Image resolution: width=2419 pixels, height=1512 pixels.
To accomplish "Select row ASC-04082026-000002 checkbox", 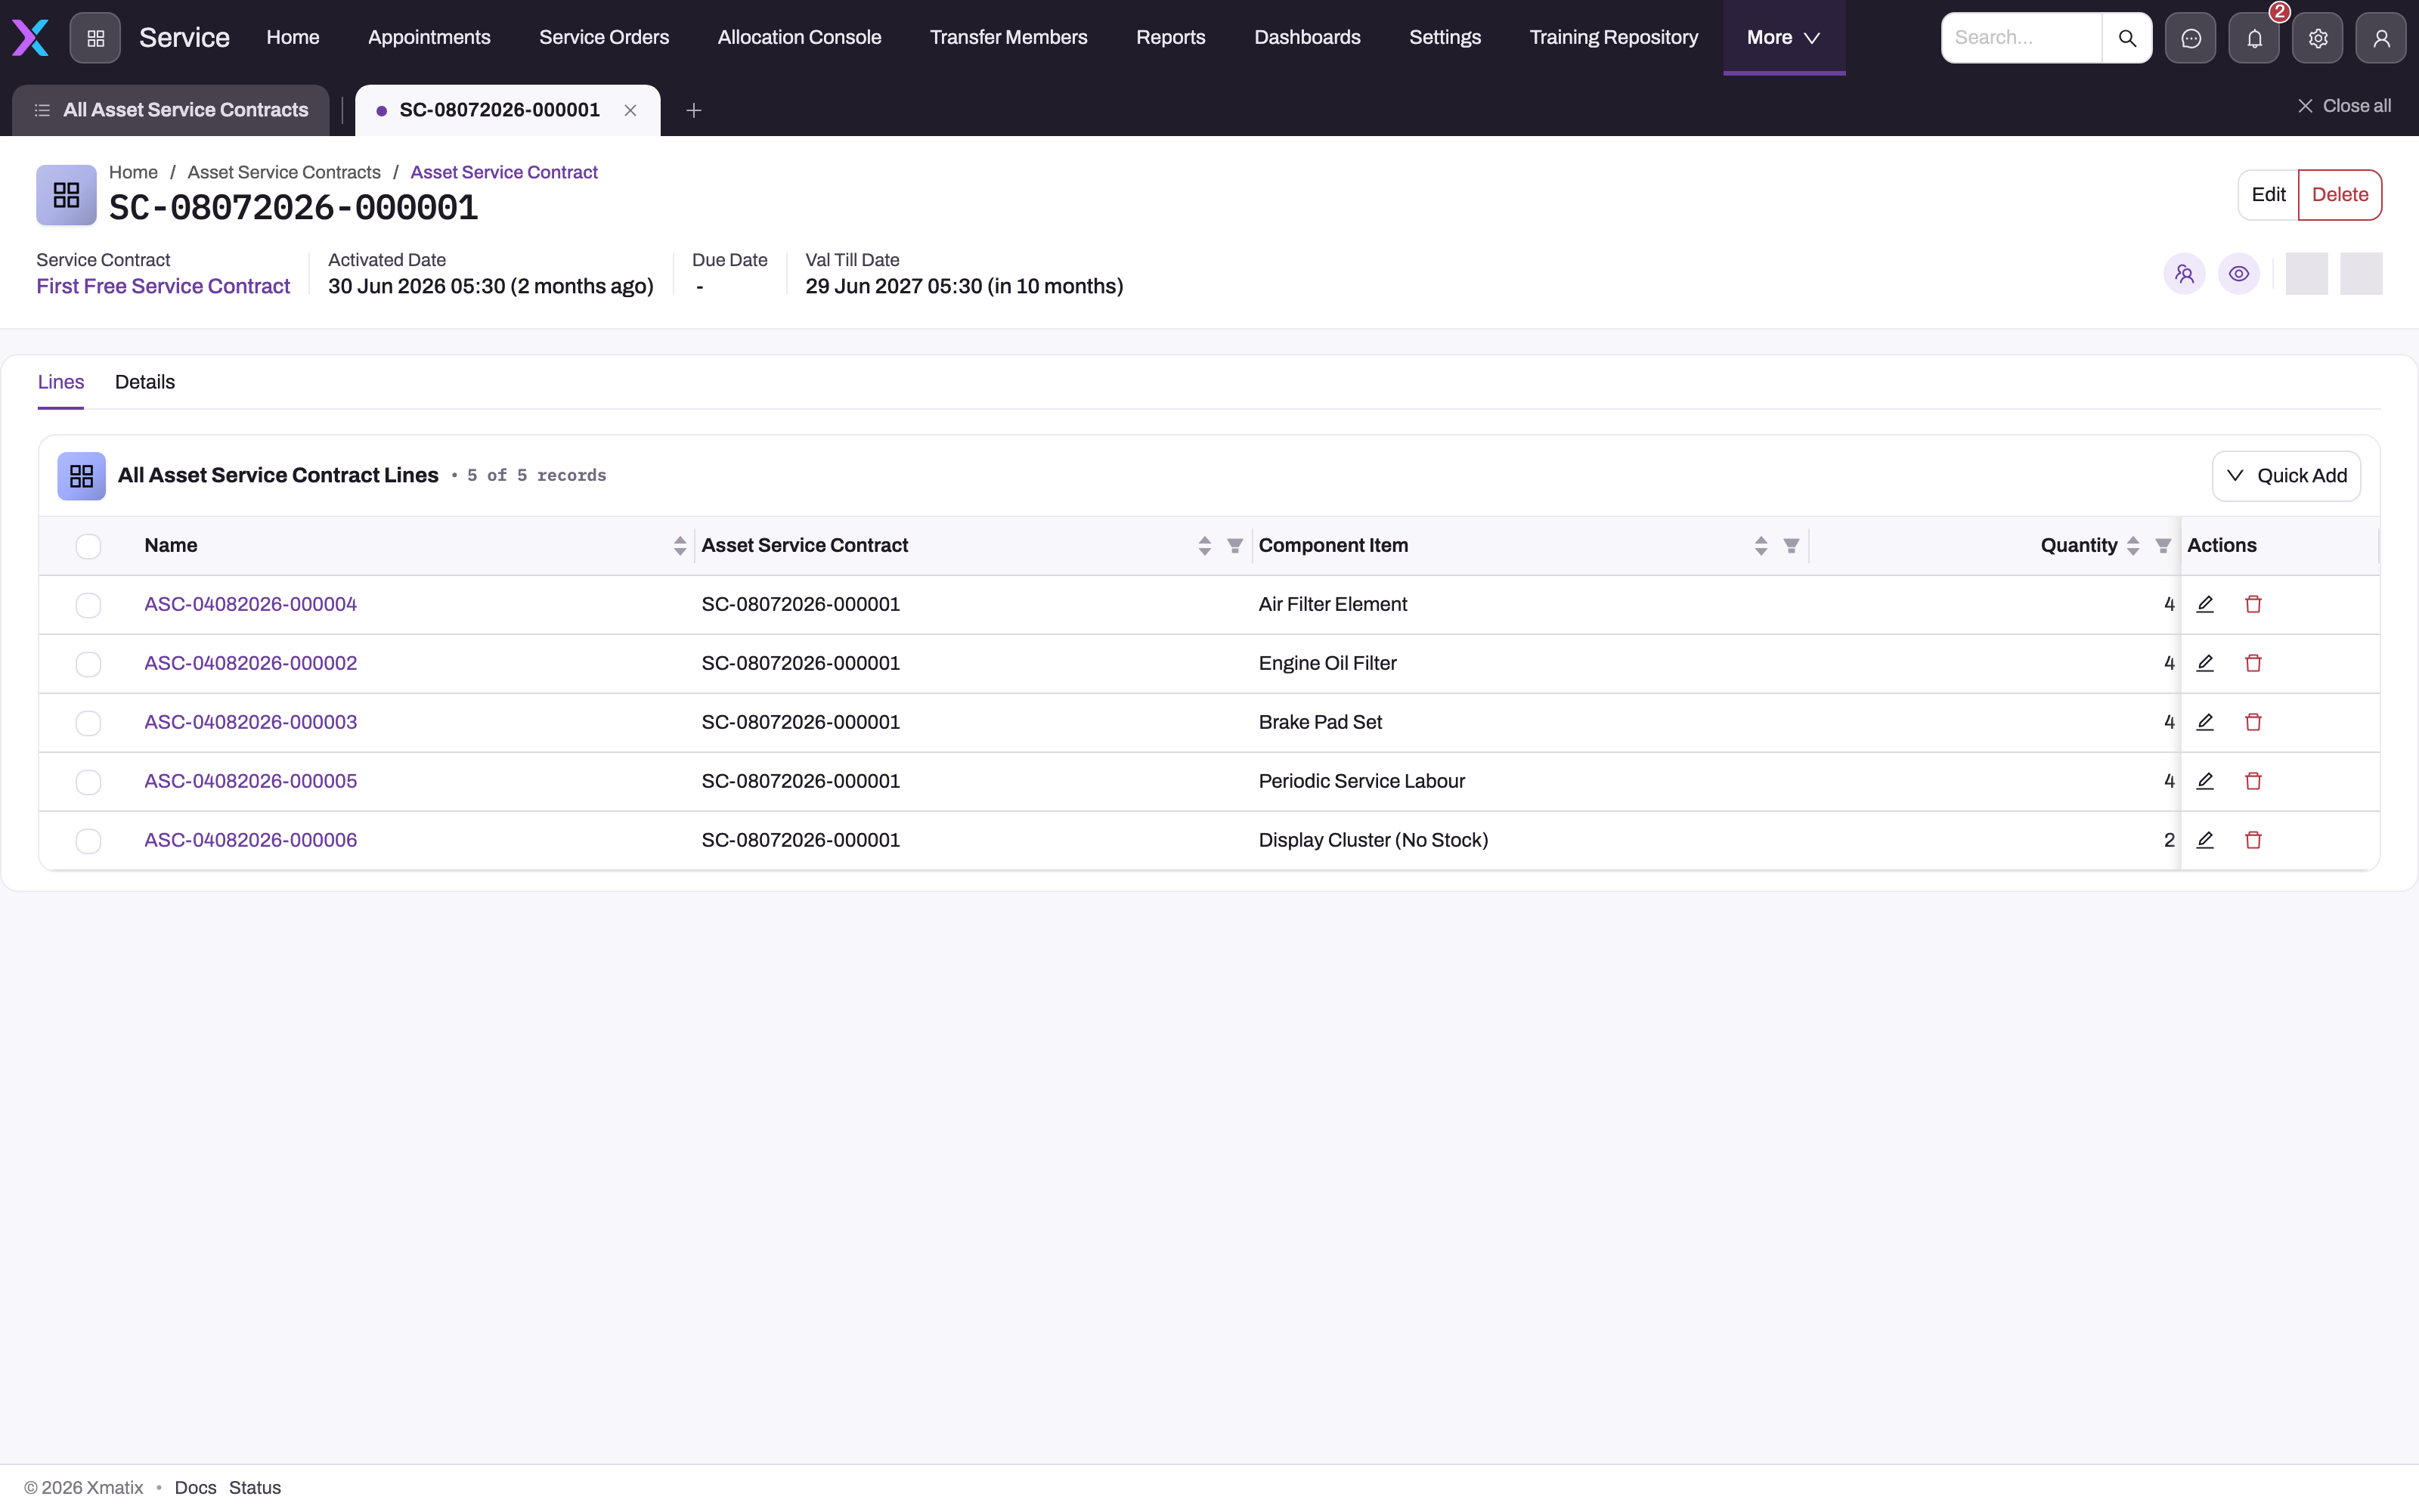I will click(x=88, y=664).
